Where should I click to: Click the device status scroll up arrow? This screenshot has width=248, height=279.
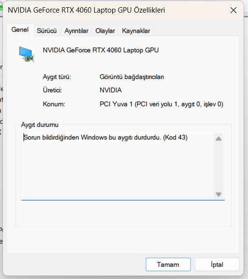tap(219, 139)
